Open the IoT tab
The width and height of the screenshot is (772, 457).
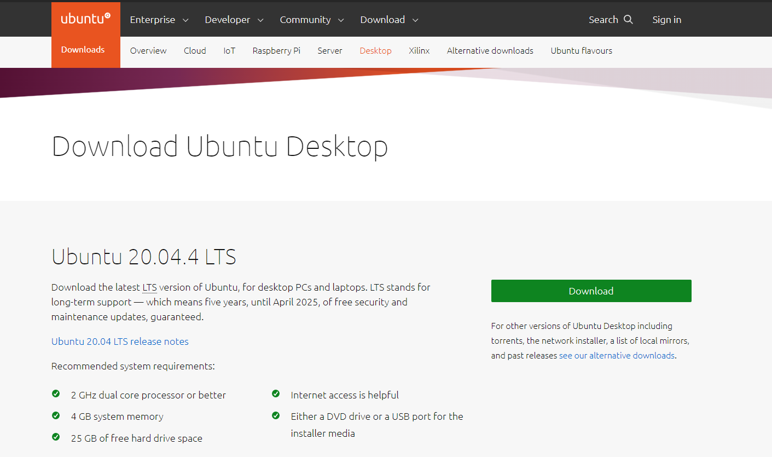[x=229, y=51]
